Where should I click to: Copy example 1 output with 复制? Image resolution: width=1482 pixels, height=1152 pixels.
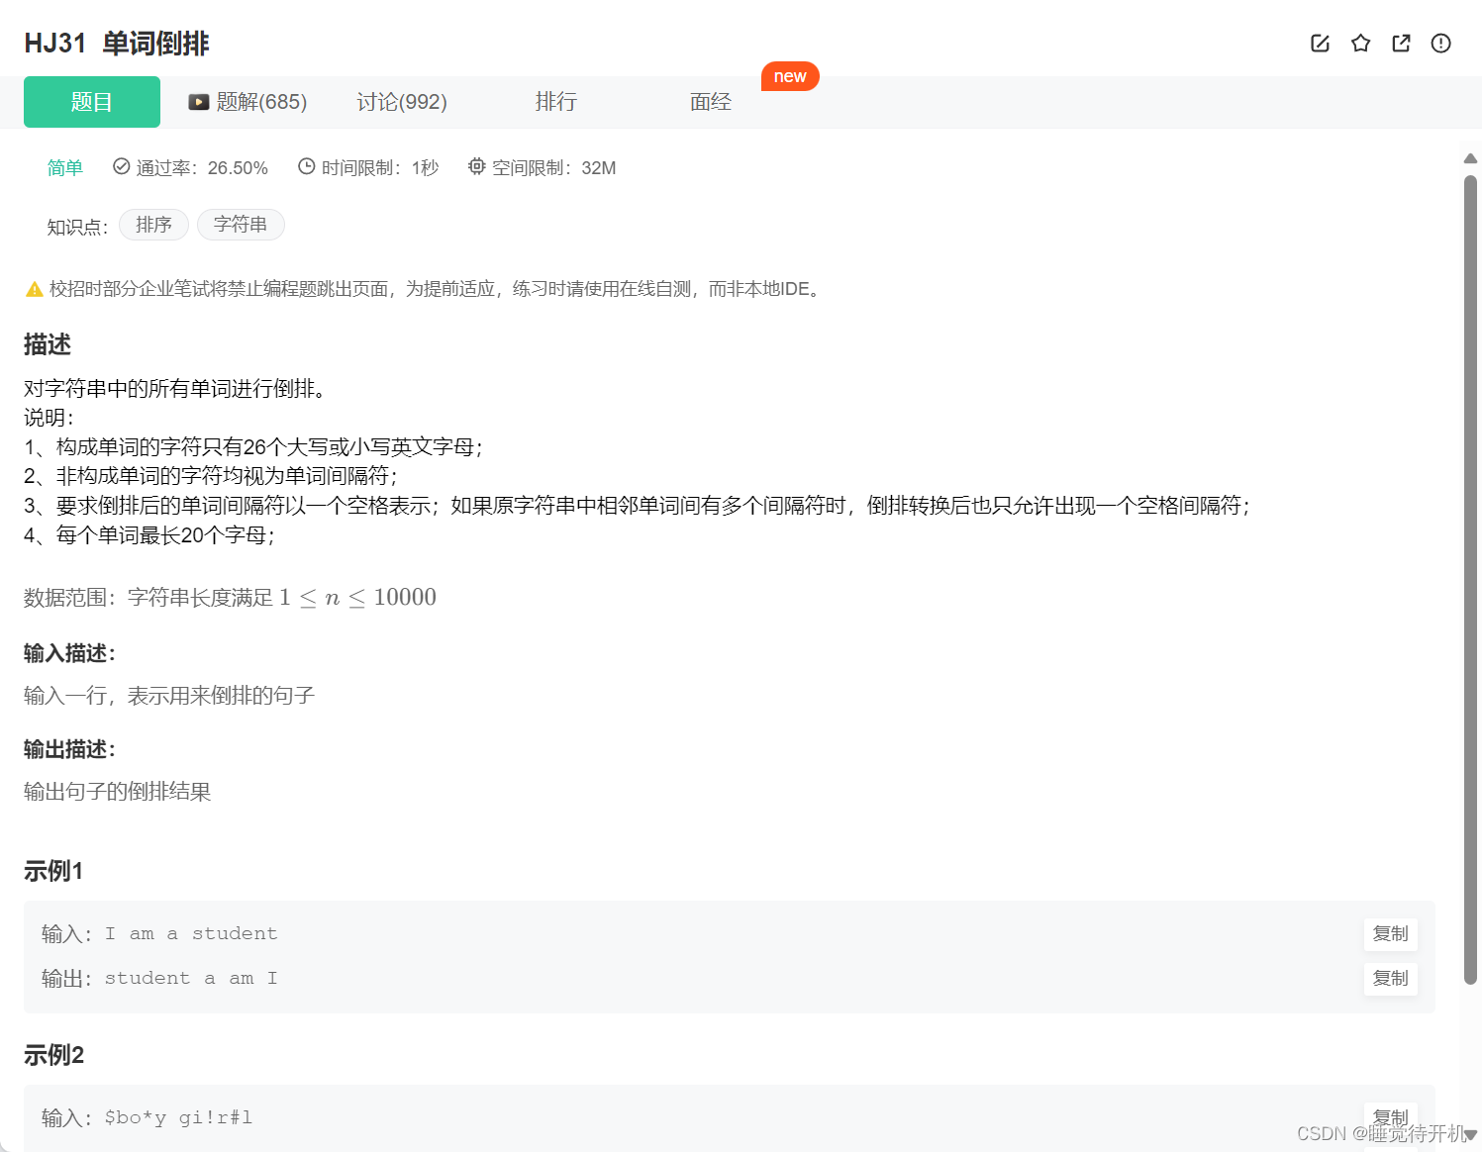pyautogui.click(x=1391, y=978)
